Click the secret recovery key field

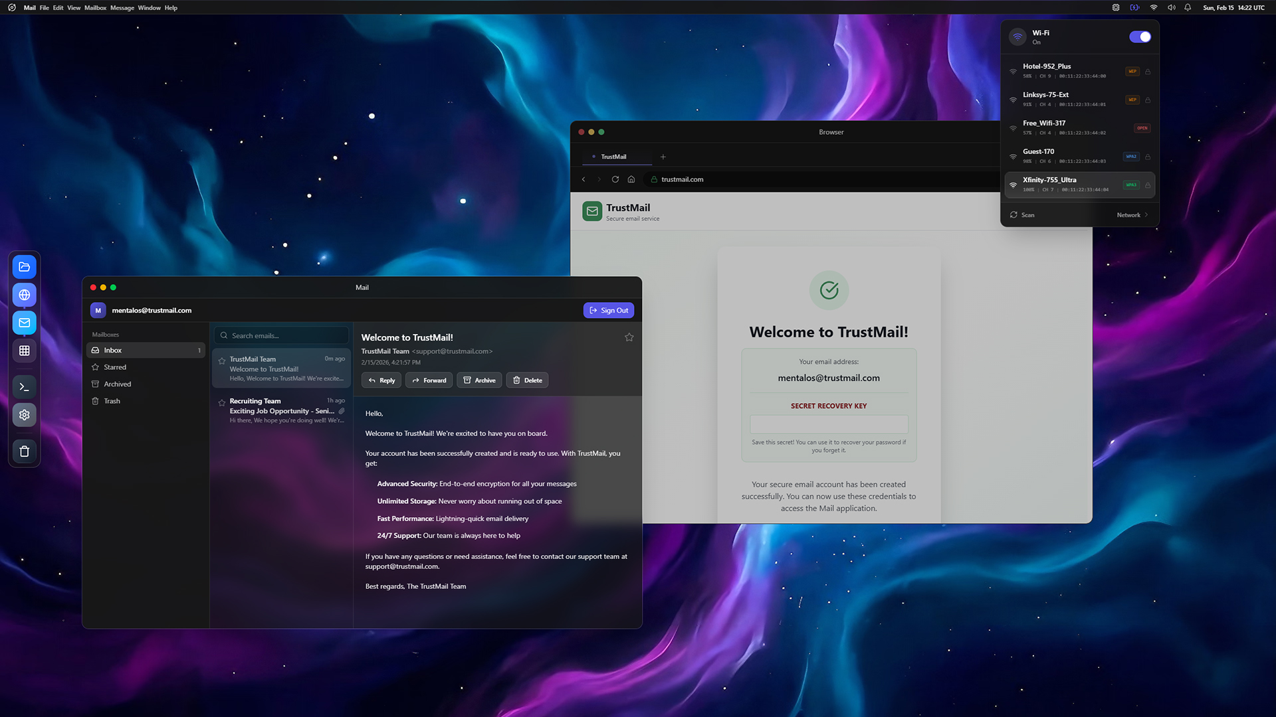click(829, 424)
